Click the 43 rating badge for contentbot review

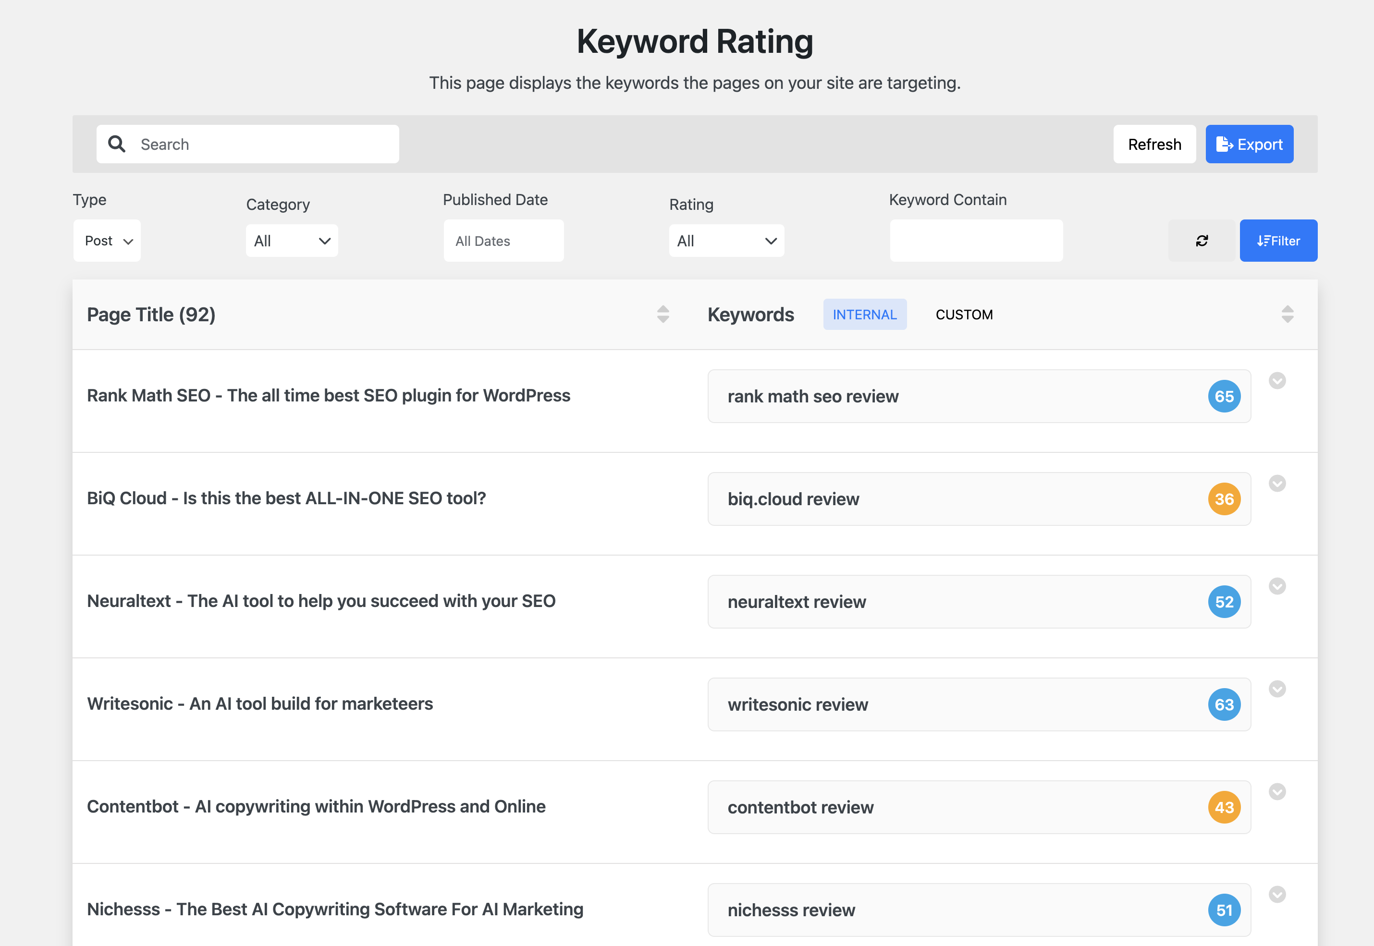click(x=1224, y=807)
